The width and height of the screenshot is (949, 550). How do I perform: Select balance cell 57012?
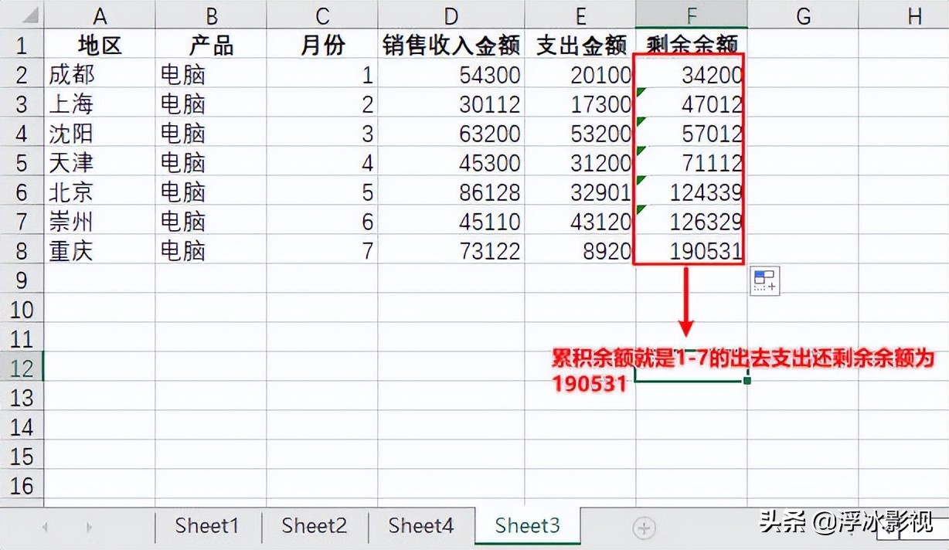(692, 134)
